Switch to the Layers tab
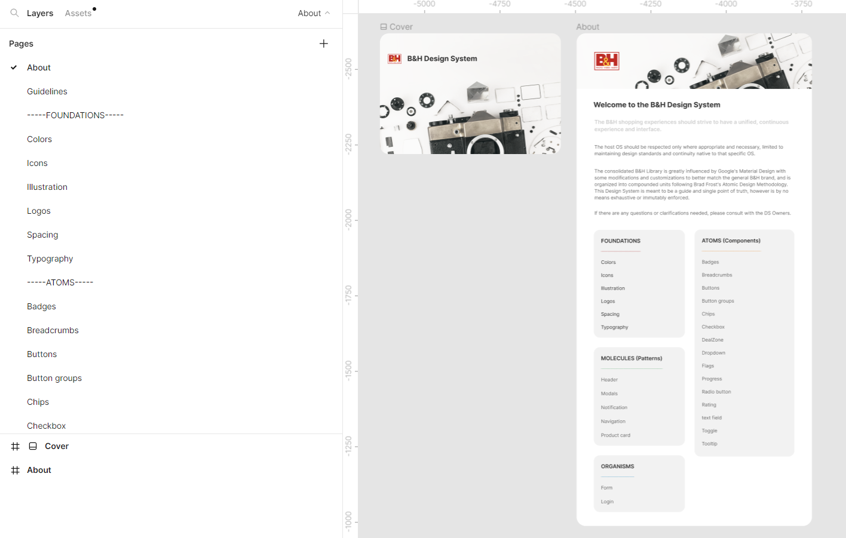This screenshot has width=846, height=538. point(40,13)
